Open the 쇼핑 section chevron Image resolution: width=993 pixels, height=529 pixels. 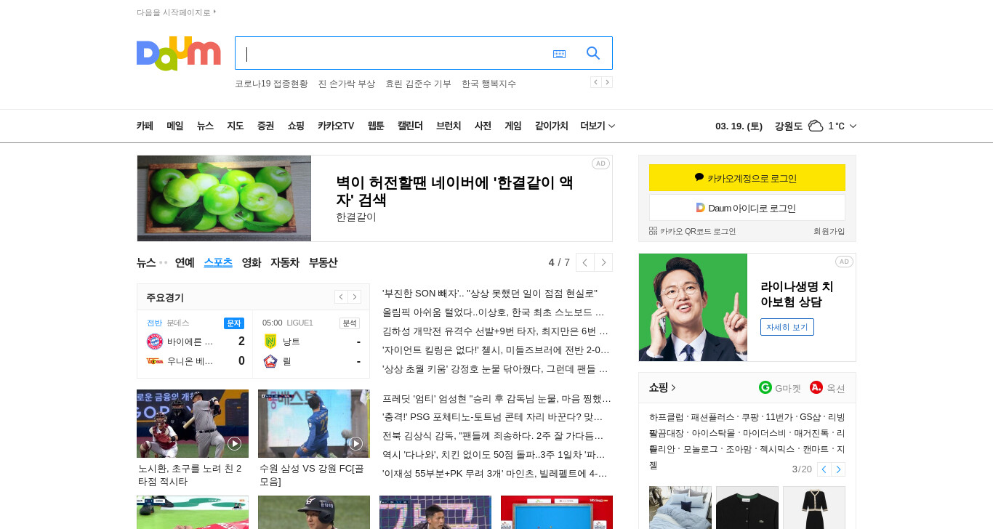pos(673,387)
